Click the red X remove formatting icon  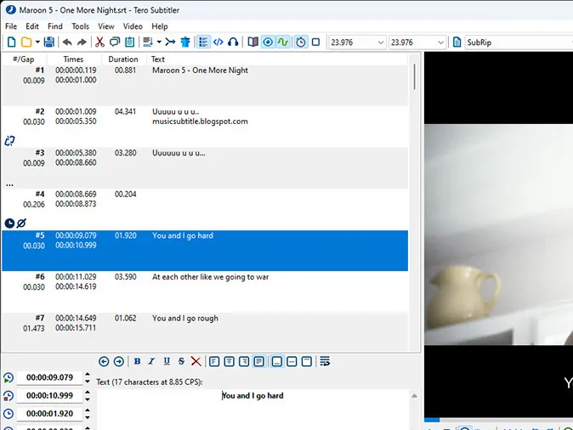196,362
